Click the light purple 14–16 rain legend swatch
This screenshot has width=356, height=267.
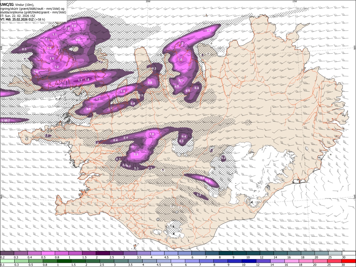[x=278, y=261]
